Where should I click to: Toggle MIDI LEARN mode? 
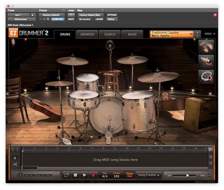tap(99, 19)
